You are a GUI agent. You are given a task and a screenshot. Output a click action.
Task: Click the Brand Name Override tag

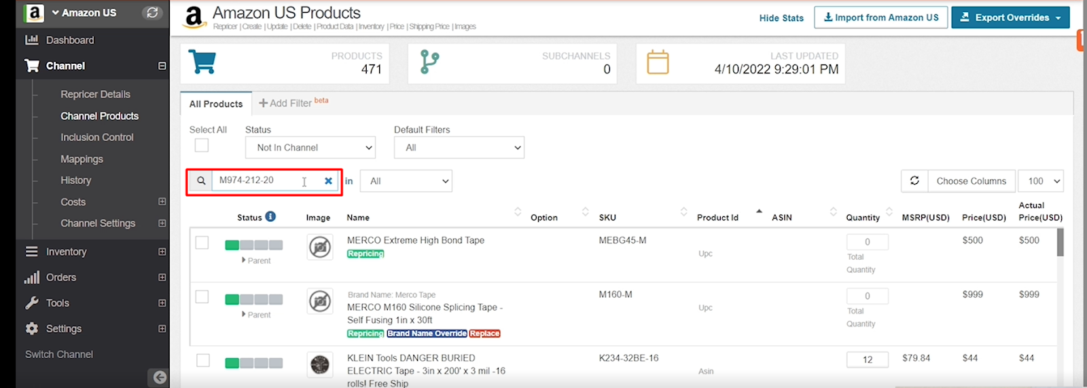click(427, 333)
